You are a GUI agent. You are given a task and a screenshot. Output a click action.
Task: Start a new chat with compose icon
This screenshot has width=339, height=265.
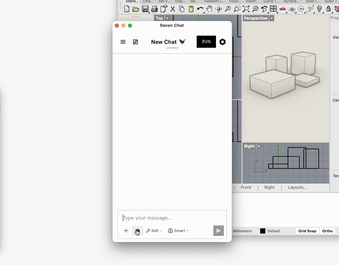coord(135,42)
